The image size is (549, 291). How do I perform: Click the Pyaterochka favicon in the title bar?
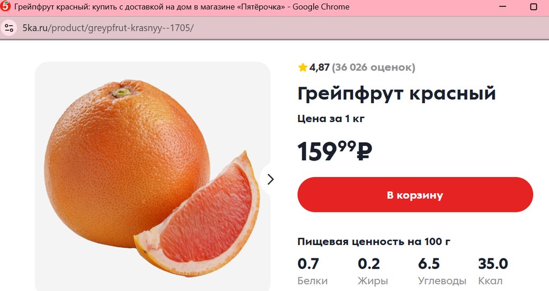(6, 7)
